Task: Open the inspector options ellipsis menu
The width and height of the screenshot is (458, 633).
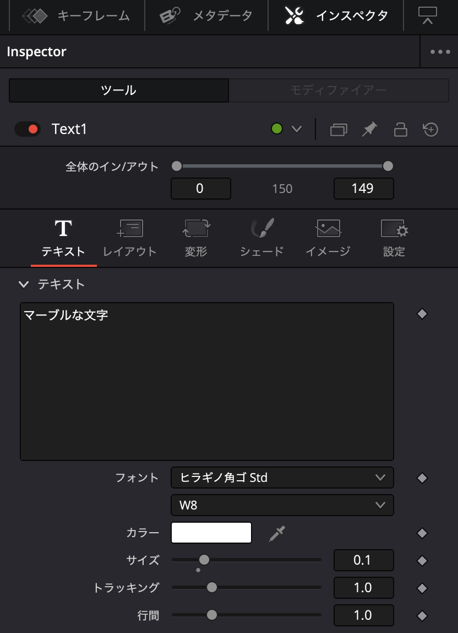Action: click(x=439, y=51)
